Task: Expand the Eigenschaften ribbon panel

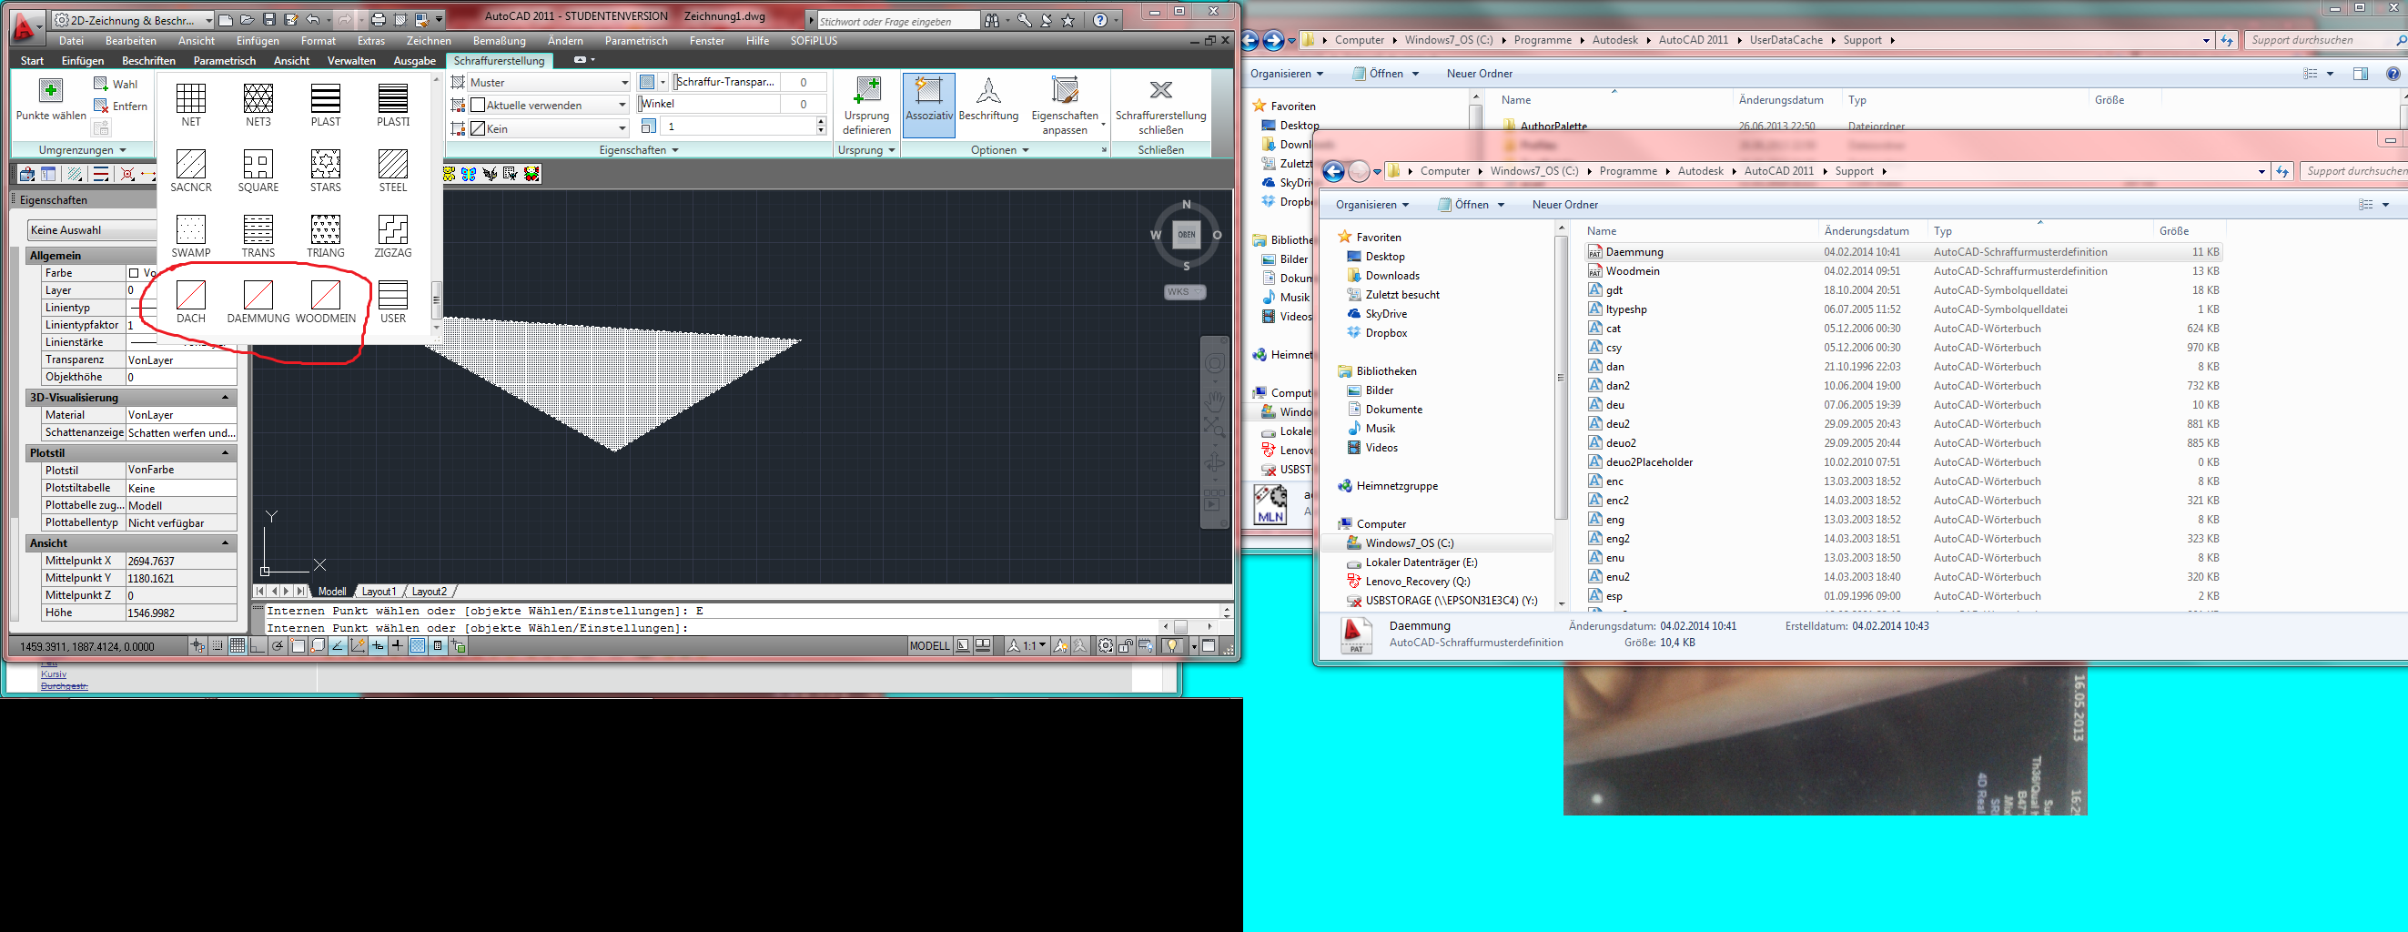Action: tap(640, 149)
